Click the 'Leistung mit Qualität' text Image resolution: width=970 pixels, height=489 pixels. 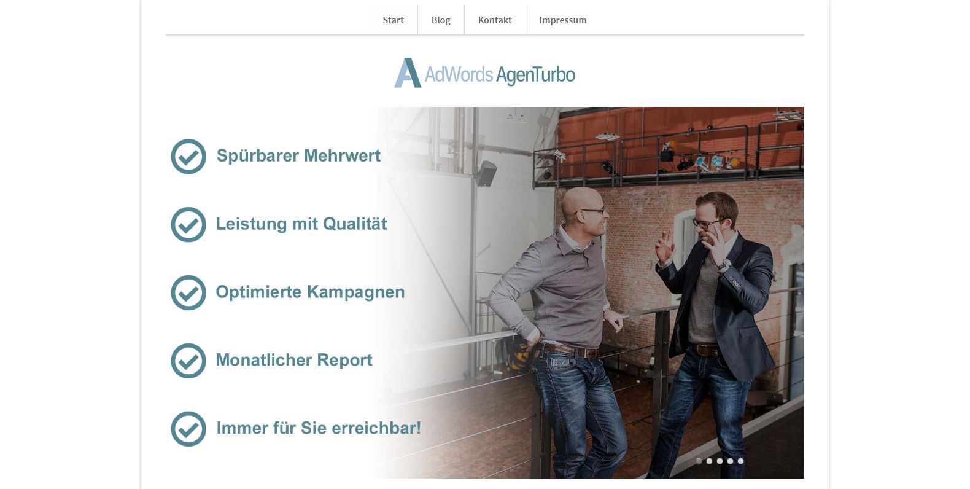click(301, 224)
